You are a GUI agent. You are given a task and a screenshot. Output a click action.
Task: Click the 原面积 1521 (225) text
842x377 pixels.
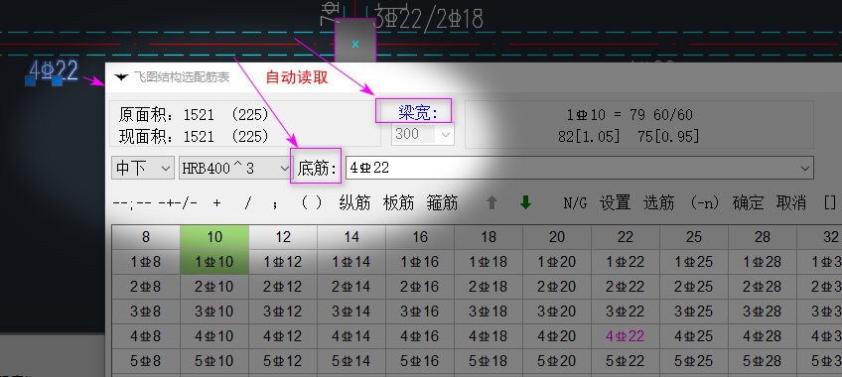pyautogui.click(x=194, y=114)
